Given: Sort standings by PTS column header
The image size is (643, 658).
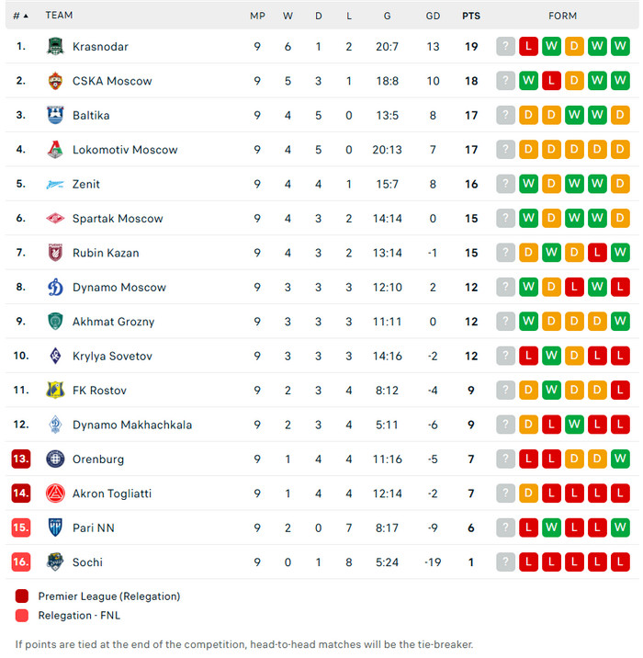Looking at the screenshot, I should [471, 16].
